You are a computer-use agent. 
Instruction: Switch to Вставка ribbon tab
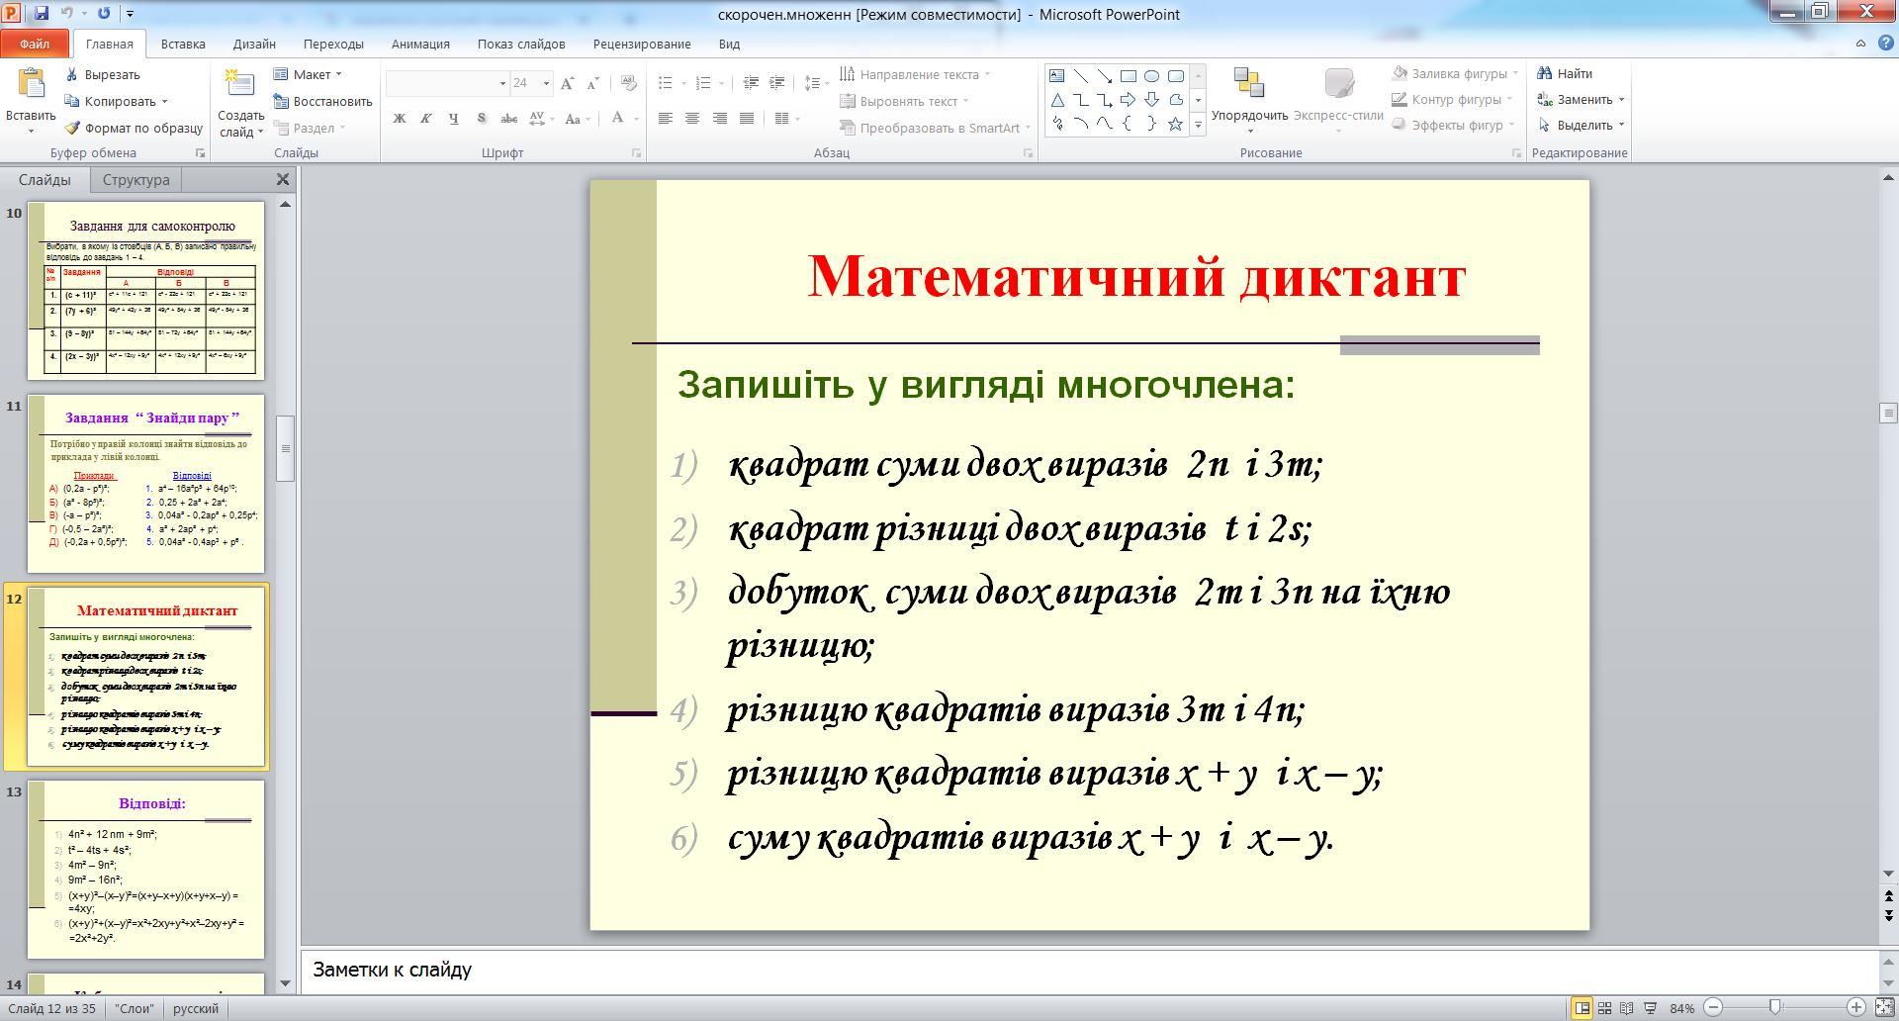(183, 44)
